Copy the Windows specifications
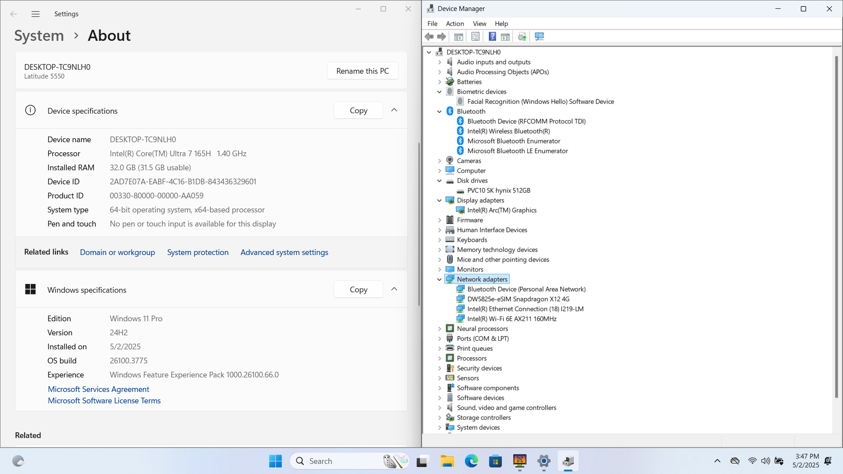The image size is (843, 474). click(x=358, y=290)
